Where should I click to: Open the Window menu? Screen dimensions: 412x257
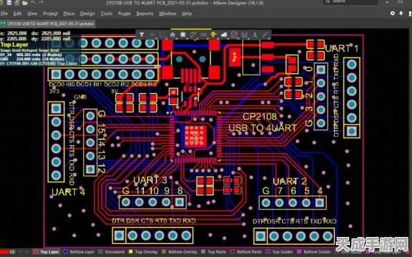pos(168,13)
